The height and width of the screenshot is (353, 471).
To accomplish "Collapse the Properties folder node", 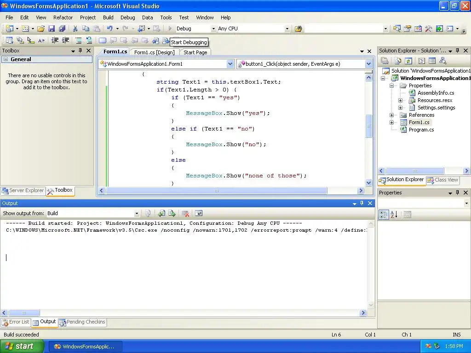I will pyautogui.click(x=392, y=85).
